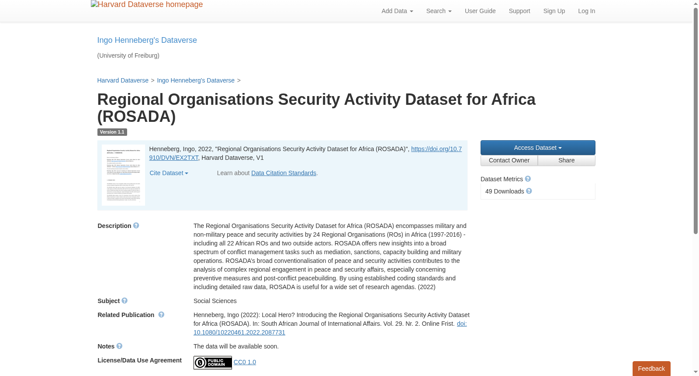The image size is (699, 376).
Task: Open the Data Citation Standards link
Action: 284,173
